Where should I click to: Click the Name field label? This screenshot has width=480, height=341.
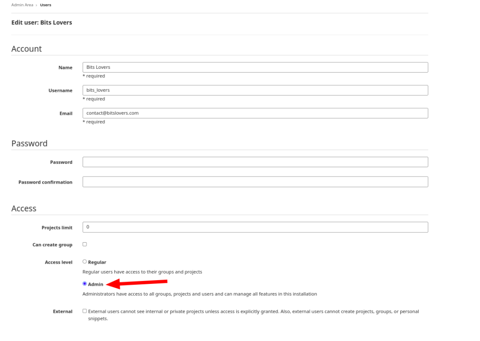[x=65, y=67]
